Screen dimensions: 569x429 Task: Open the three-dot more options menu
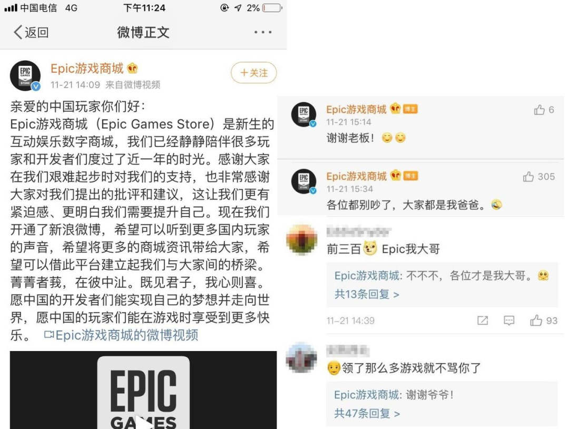point(263,32)
